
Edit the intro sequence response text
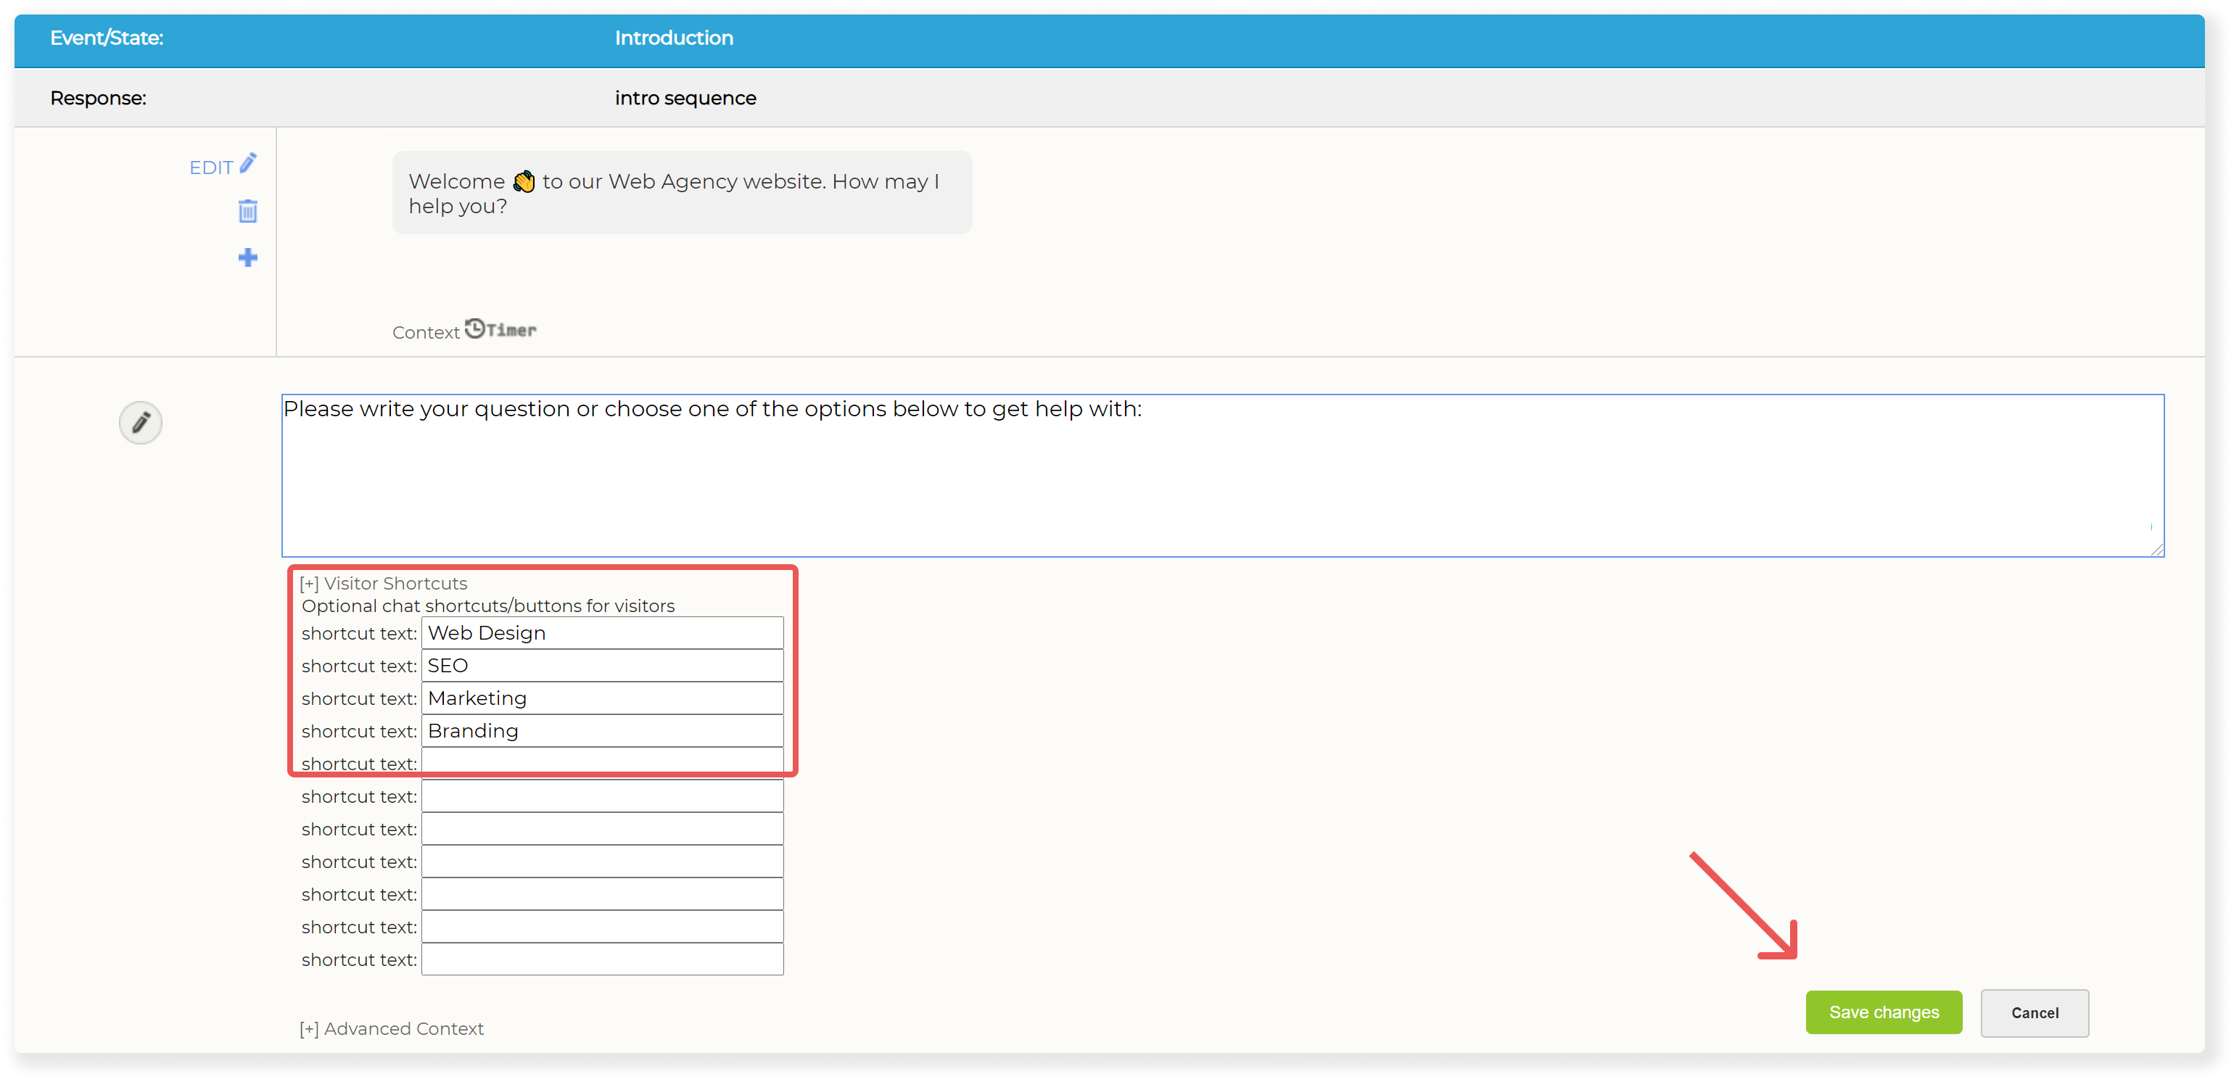(220, 167)
